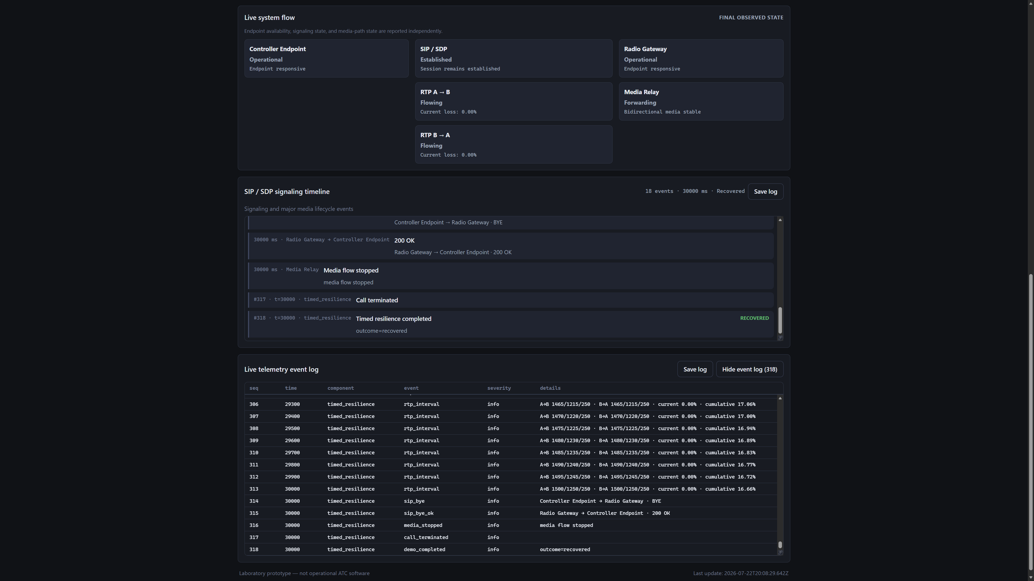This screenshot has height=581, width=1034.
Task: Click the telemetry log scrollbar thumb
Action: (780, 544)
